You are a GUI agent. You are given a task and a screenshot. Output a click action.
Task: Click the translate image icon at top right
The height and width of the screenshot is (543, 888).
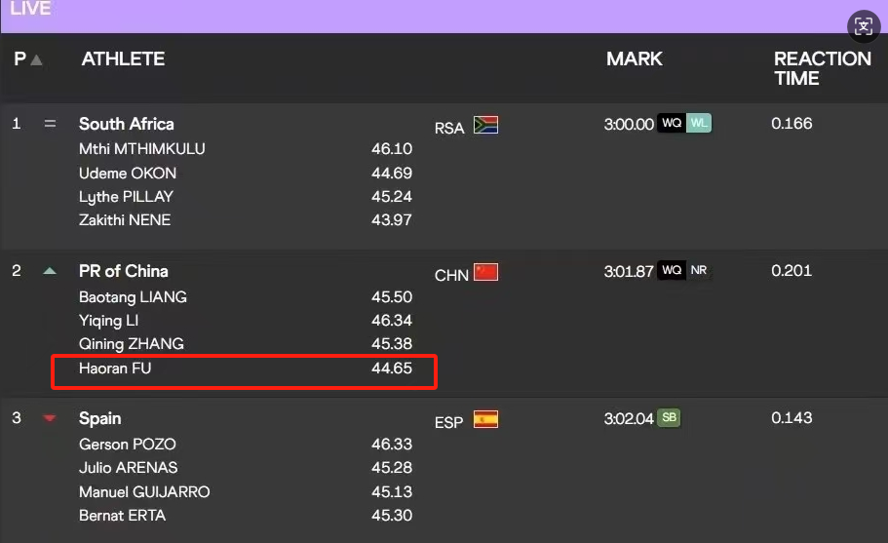point(863,26)
